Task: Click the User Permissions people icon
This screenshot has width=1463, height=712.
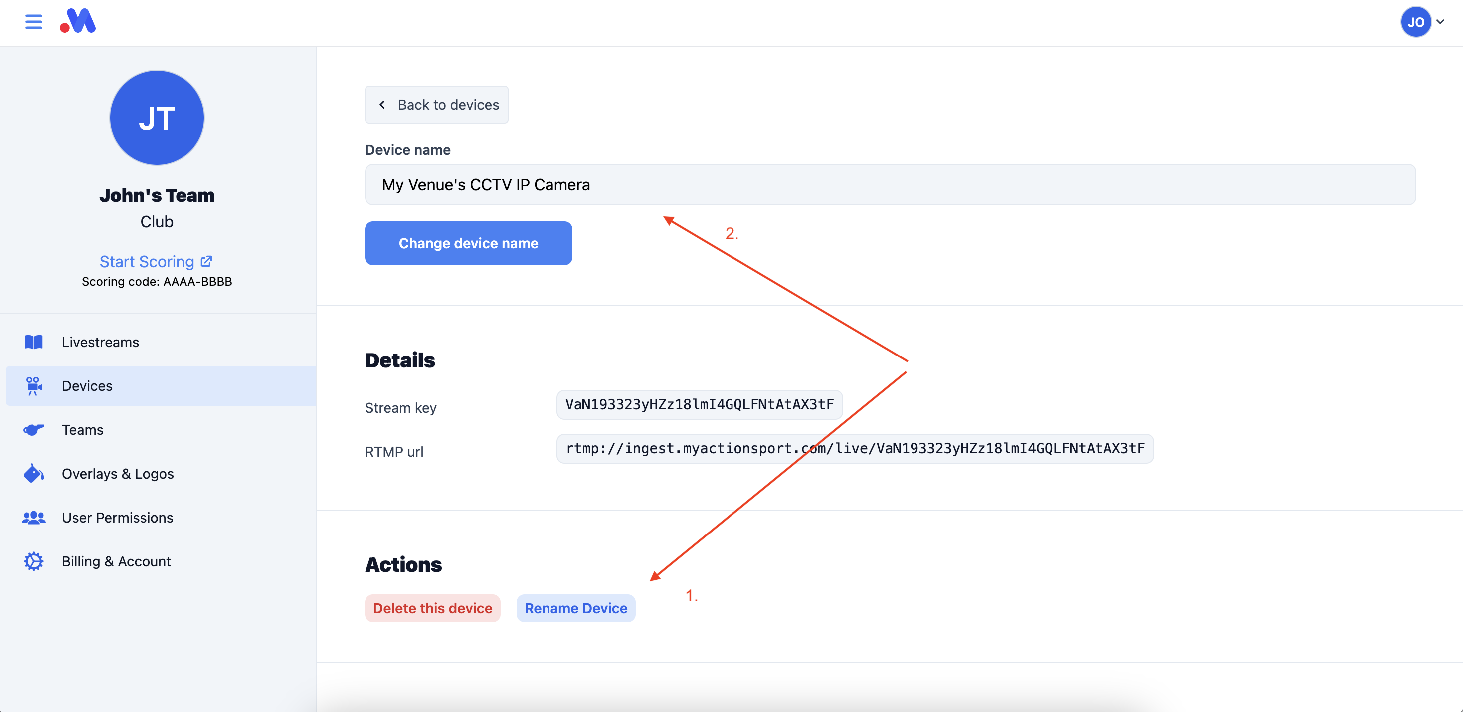Action: click(33, 517)
